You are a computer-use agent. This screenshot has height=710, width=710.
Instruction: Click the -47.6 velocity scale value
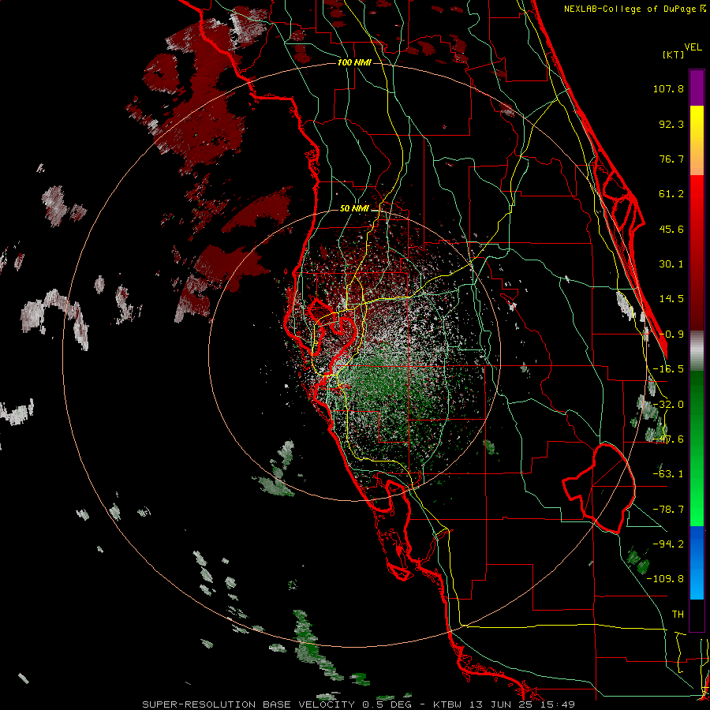click(668, 439)
